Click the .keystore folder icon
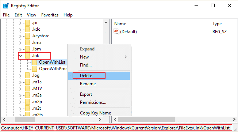The image size is (238, 132). pyautogui.click(x=27, y=36)
